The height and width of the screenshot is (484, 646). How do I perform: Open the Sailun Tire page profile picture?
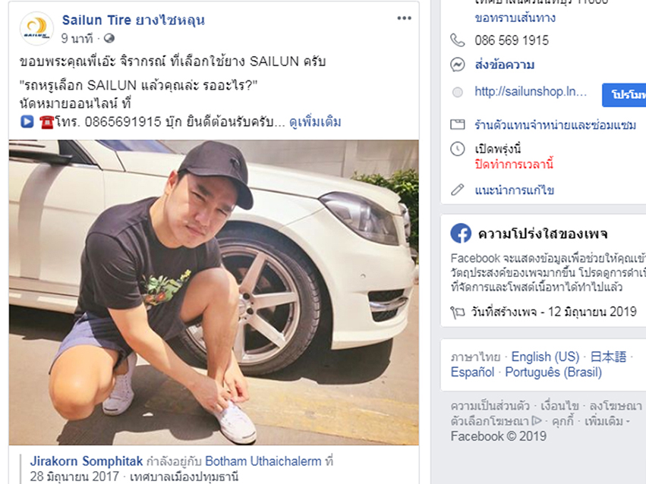[36, 29]
